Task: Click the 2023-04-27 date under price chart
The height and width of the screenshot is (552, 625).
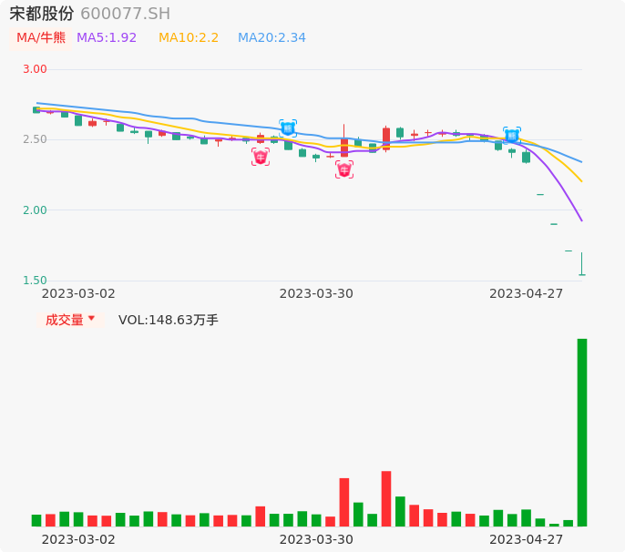Action: [527, 293]
